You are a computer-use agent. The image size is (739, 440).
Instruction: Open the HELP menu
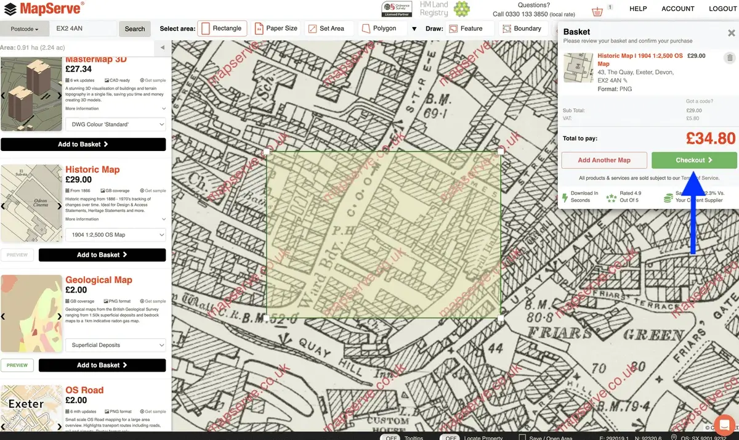click(x=638, y=9)
